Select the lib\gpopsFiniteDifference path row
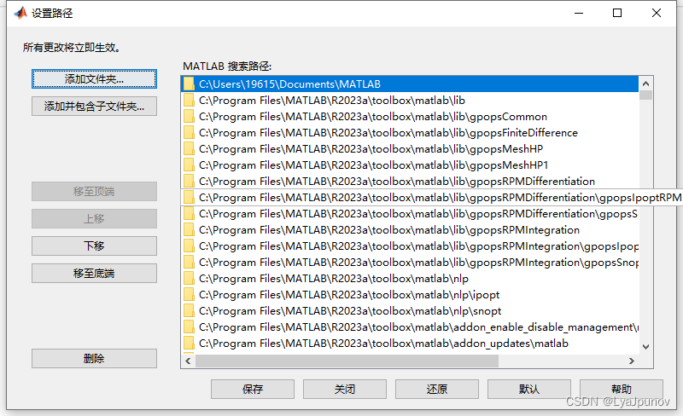This screenshot has height=416, width=683. pyautogui.click(x=410, y=133)
